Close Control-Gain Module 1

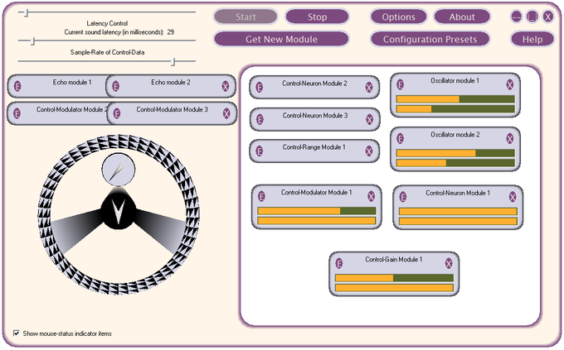[449, 263]
